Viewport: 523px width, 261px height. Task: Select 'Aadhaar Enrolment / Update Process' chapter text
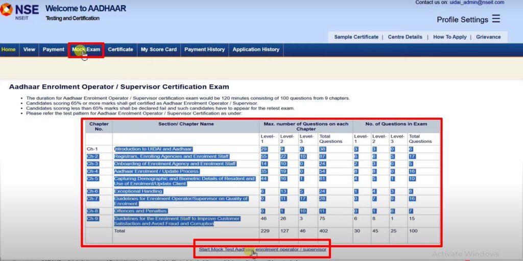(156, 171)
